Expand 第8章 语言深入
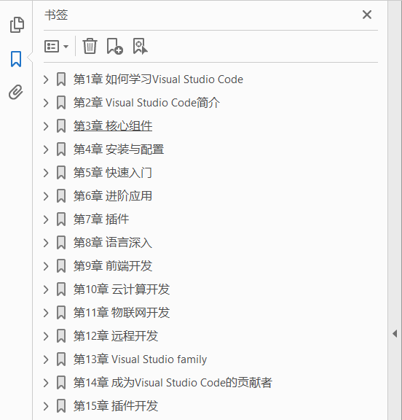The image size is (402, 420). tap(46, 243)
